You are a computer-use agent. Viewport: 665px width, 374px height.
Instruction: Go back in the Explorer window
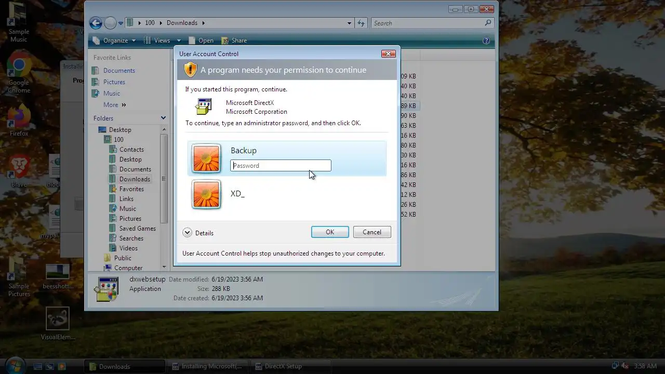point(96,23)
